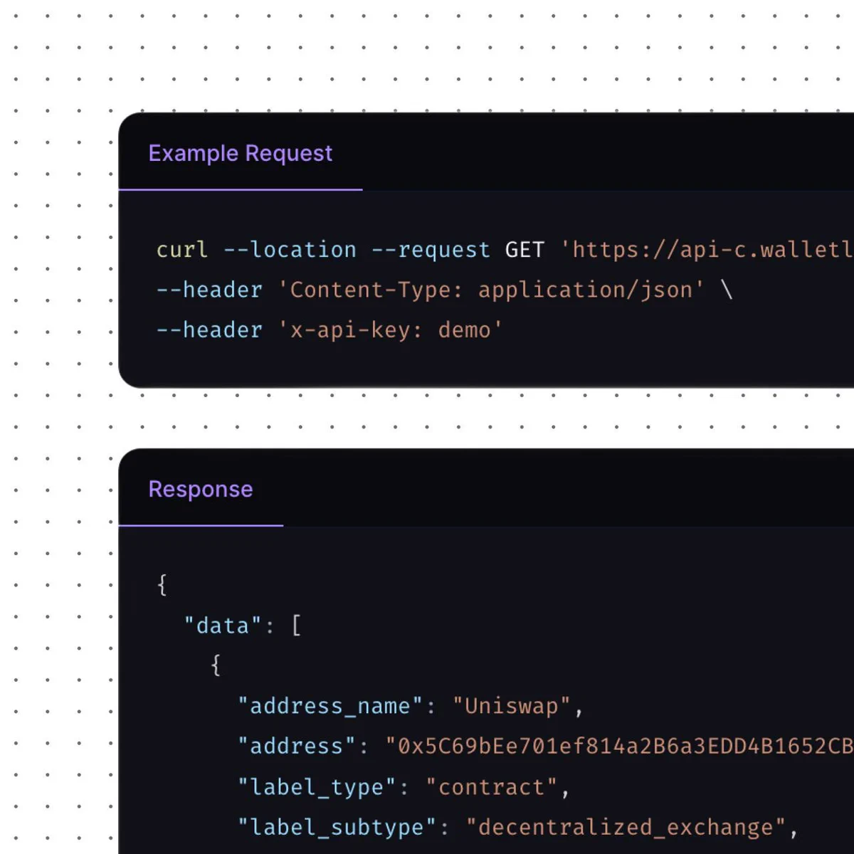Click the "address" key
Viewport: 854px width, 854px height.
(x=297, y=746)
